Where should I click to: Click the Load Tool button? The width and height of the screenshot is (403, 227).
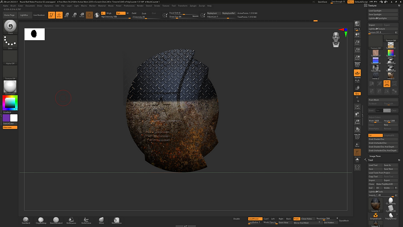coord(375,165)
